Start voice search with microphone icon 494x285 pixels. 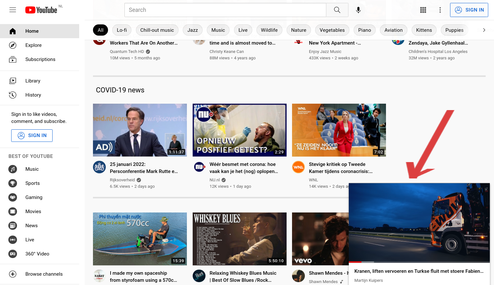[358, 10]
